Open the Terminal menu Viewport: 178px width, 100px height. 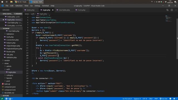[x=45, y=6]
